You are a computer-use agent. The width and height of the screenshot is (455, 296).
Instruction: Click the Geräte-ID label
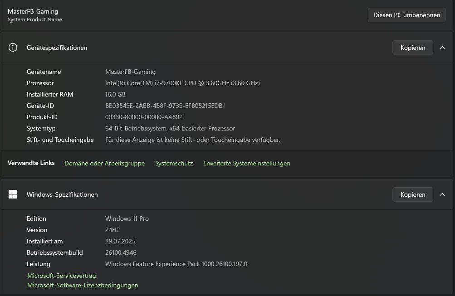tap(40, 106)
